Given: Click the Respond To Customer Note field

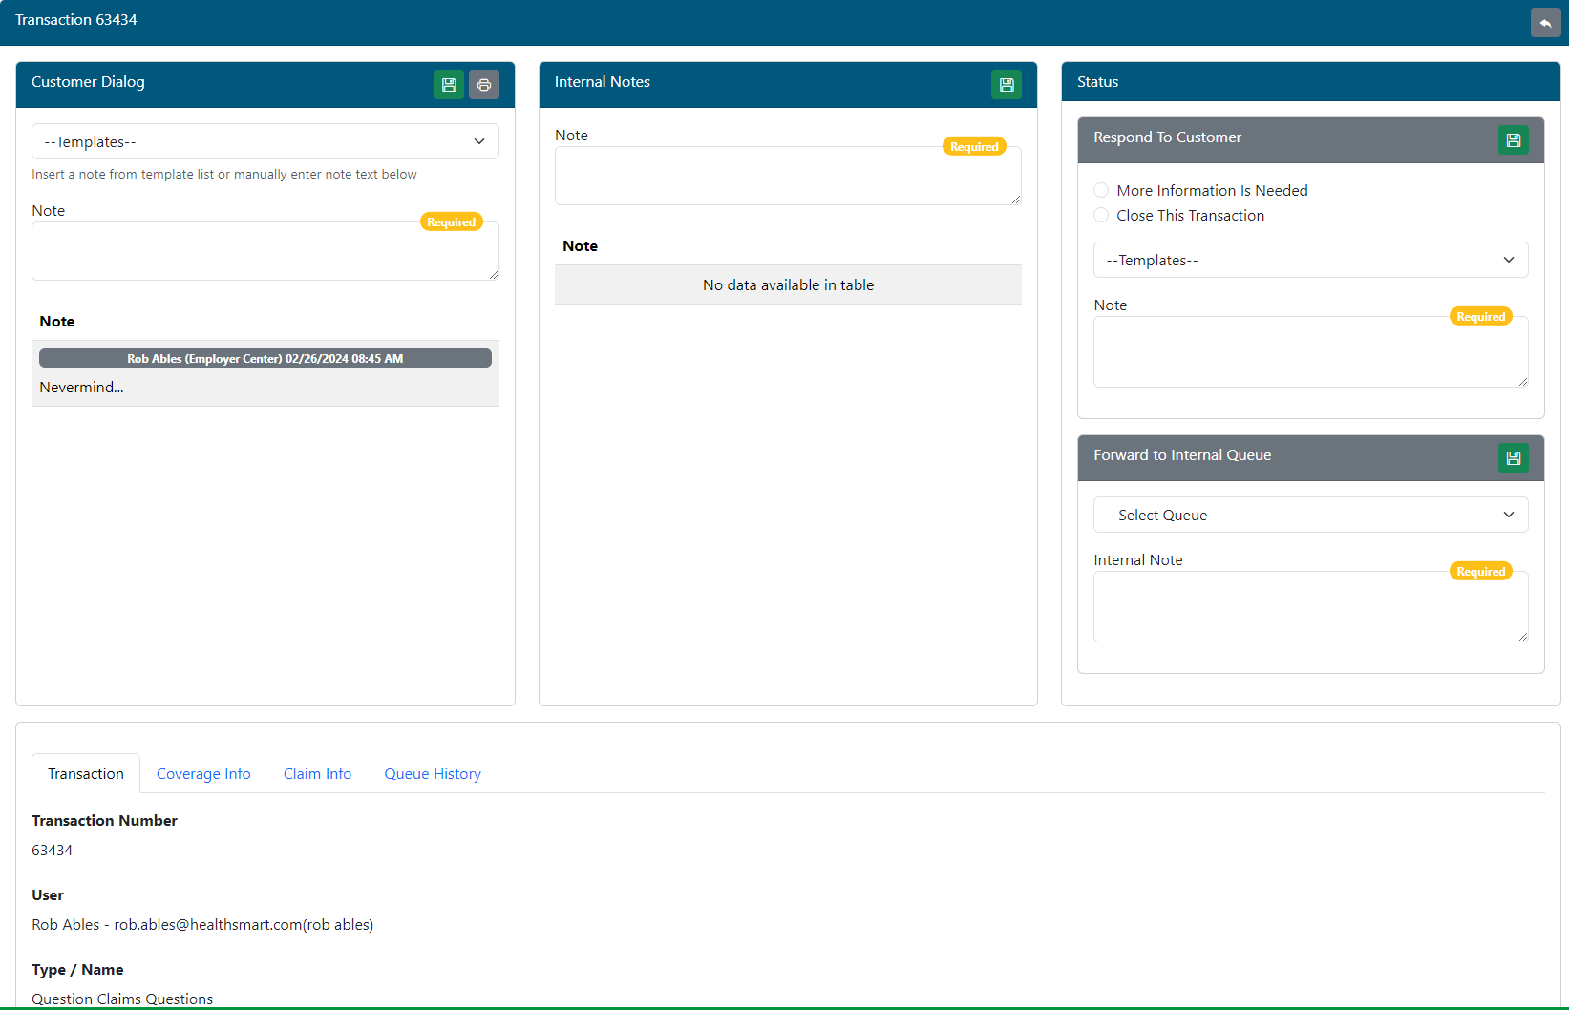Looking at the screenshot, I should click(1309, 353).
